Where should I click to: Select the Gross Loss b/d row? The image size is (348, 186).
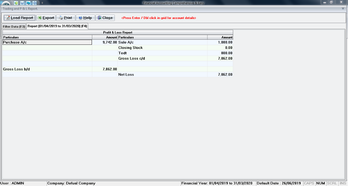pyautogui.click(x=47, y=69)
